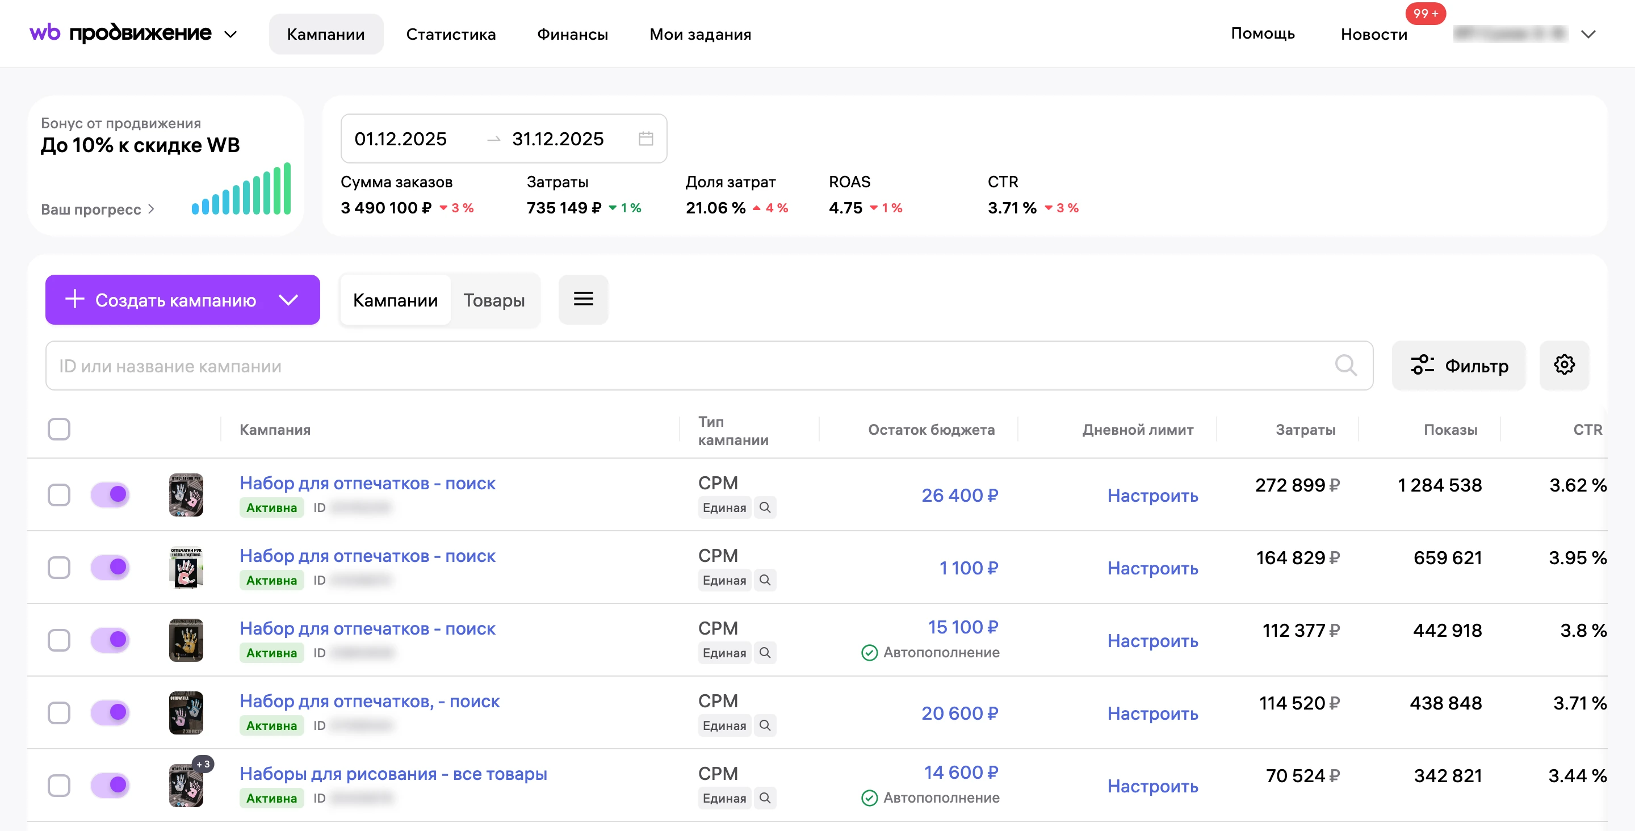Go to Мои задания tab
This screenshot has width=1635, height=831.
click(700, 34)
